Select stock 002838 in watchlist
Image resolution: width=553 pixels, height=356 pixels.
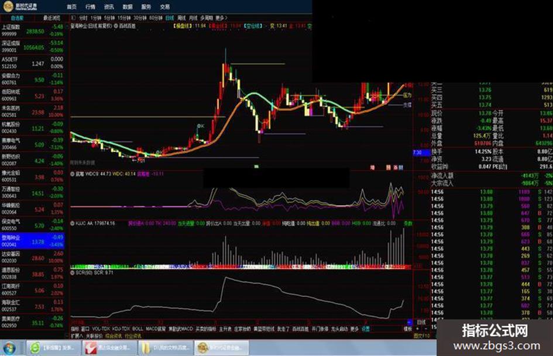tap(32, 274)
